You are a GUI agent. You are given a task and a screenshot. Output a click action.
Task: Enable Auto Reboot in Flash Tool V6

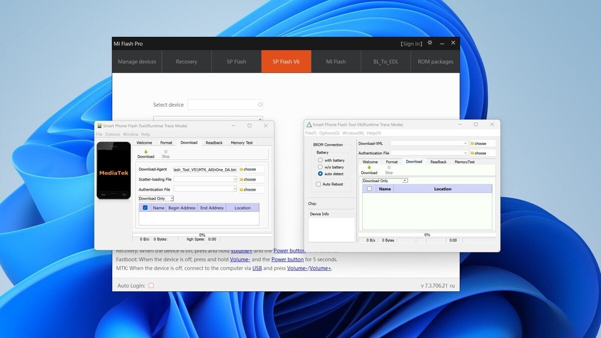pyautogui.click(x=319, y=184)
